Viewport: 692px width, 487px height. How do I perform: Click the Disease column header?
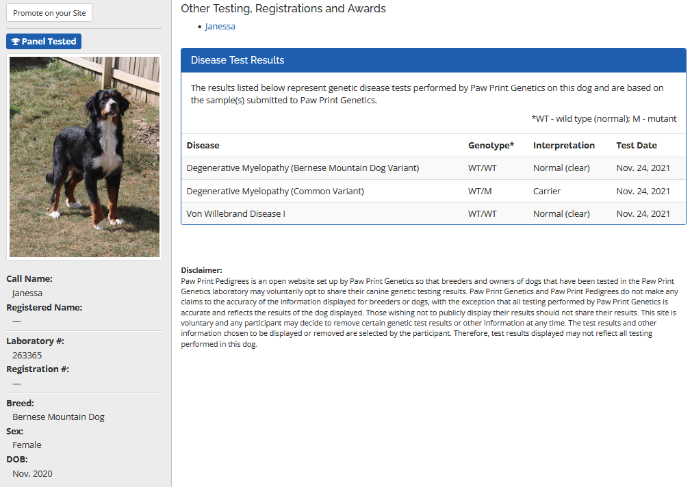pos(203,146)
